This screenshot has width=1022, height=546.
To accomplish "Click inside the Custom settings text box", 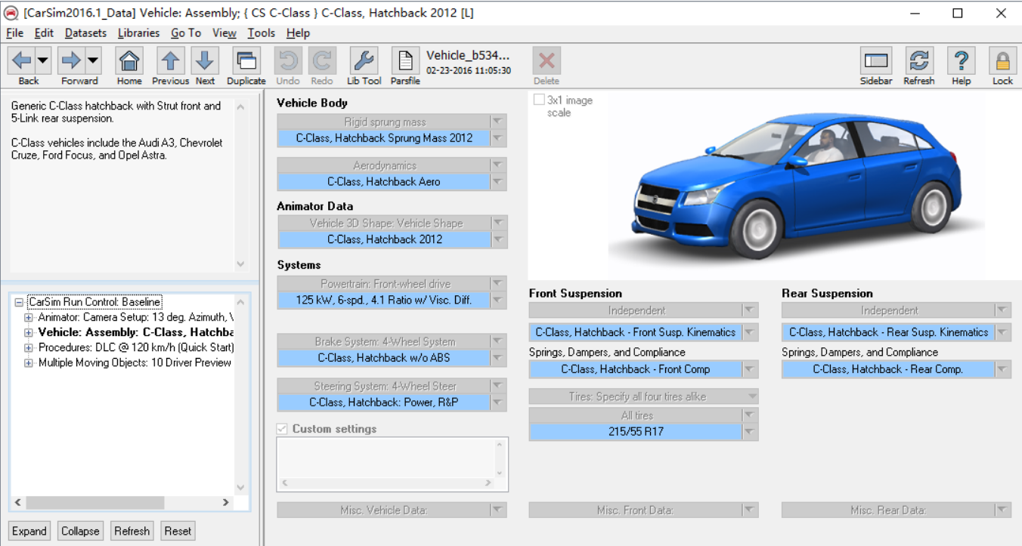I will pos(385,457).
